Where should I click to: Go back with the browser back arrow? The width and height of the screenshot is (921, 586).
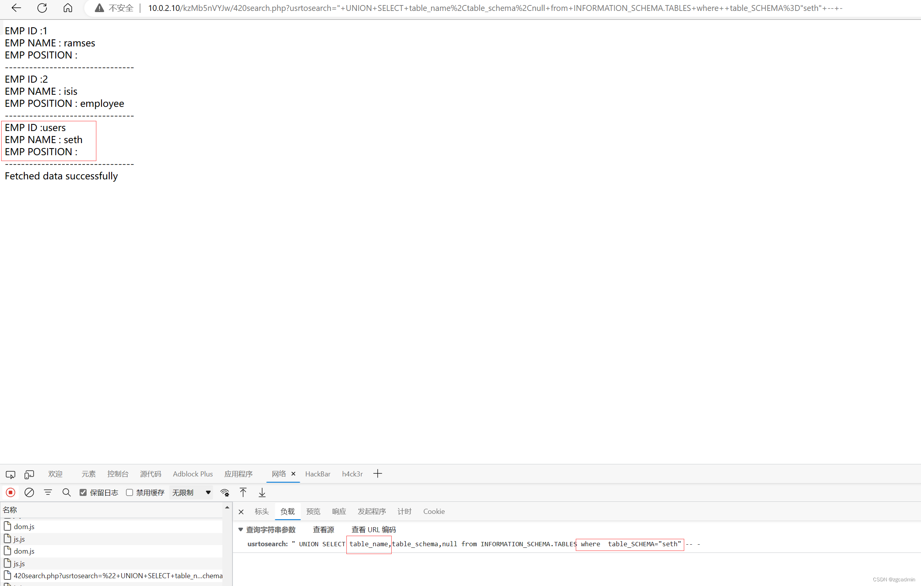pos(16,8)
